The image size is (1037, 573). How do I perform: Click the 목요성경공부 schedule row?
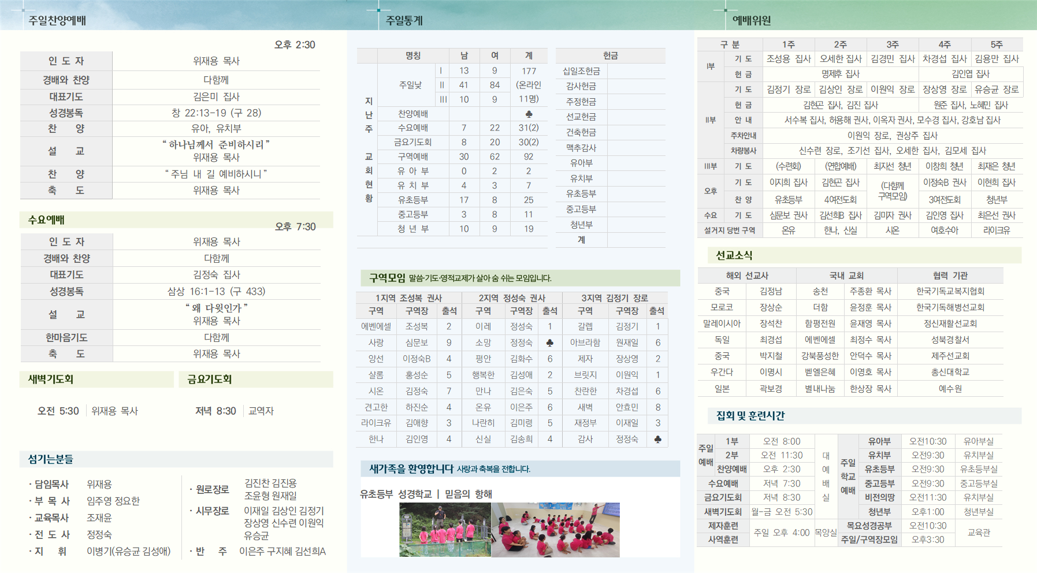[869, 526]
